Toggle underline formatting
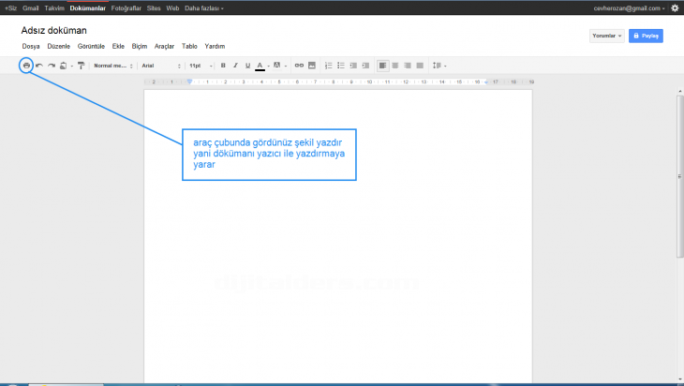 (x=246, y=66)
